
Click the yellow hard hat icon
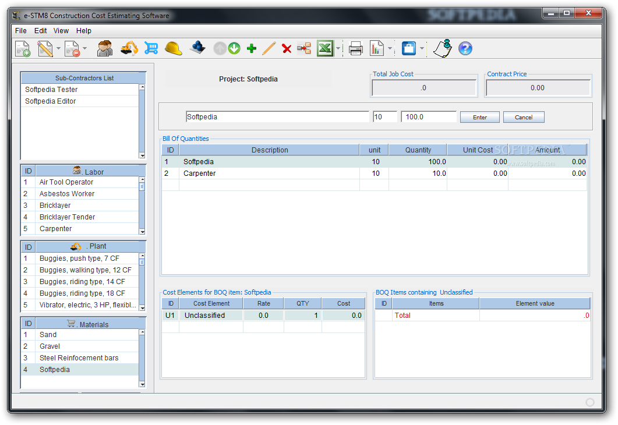[x=174, y=48]
